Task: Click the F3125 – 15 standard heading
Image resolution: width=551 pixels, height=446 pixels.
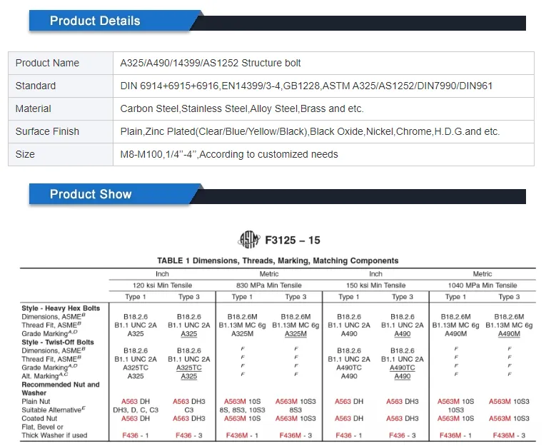Action: click(294, 240)
